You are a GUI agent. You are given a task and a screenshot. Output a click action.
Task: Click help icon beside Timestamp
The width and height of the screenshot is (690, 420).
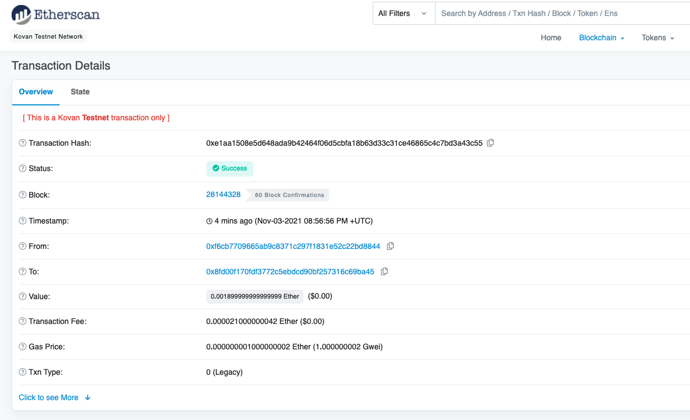click(23, 221)
